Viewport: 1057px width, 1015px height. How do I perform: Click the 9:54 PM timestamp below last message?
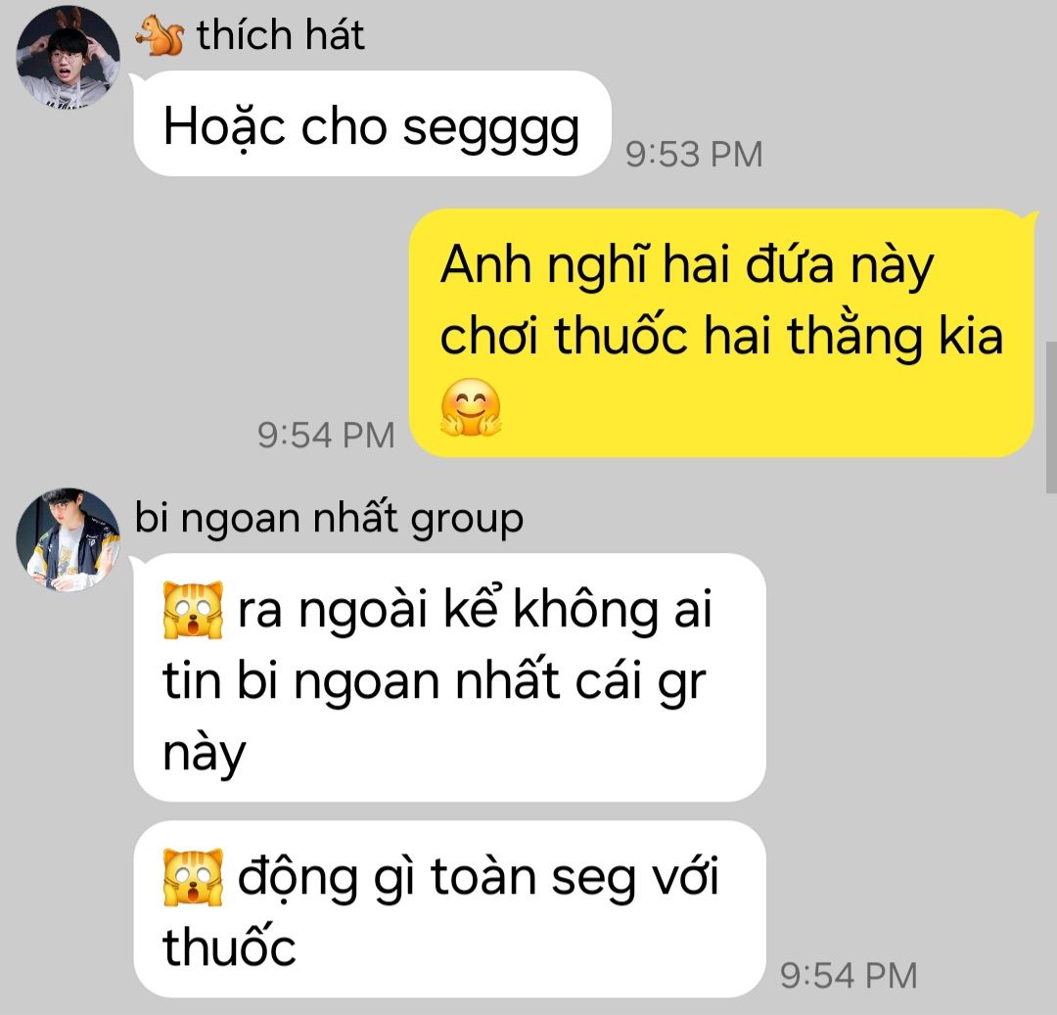coord(849,975)
